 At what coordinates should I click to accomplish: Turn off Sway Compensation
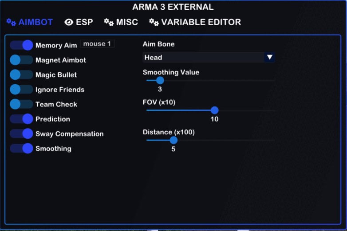click(21, 133)
